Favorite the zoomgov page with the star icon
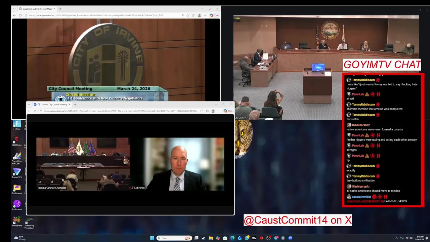 187,15
